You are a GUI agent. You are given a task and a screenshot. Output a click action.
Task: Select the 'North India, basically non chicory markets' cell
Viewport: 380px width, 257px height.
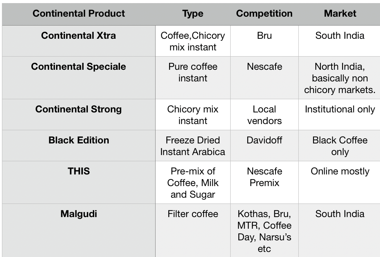tap(340, 78)
